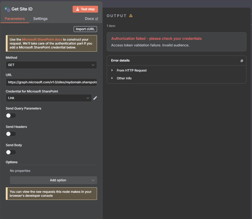Click the SharePoint node icon beside Get Site ID
Viewport: 252px width, 219px height.
coord(7,9)
